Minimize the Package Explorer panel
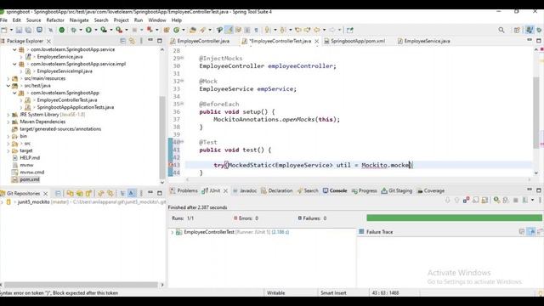This screenshot has width=544, height=306. 150,41
